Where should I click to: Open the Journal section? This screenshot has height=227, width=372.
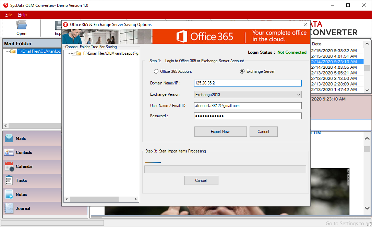point(32,208)
